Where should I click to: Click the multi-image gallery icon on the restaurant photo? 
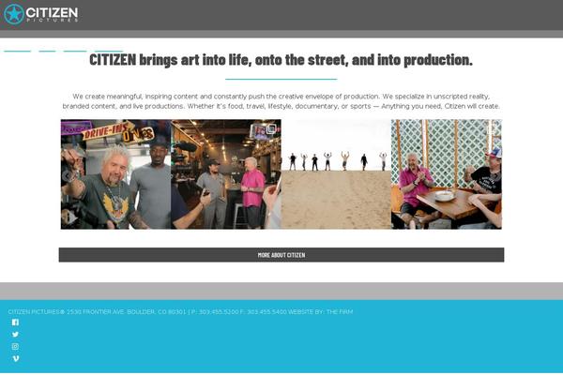click(x=271, y=128)
